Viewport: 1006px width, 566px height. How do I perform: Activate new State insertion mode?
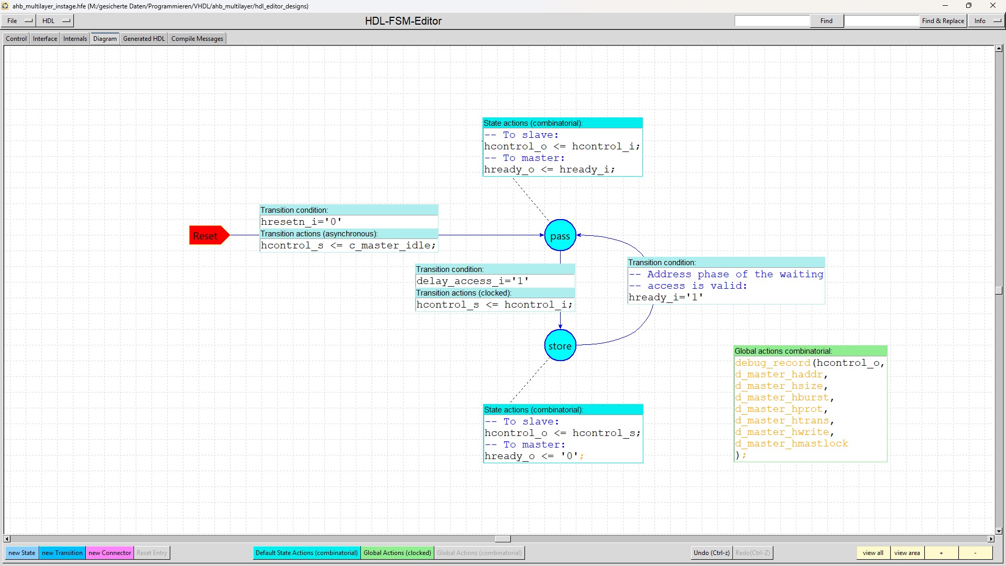21,553
